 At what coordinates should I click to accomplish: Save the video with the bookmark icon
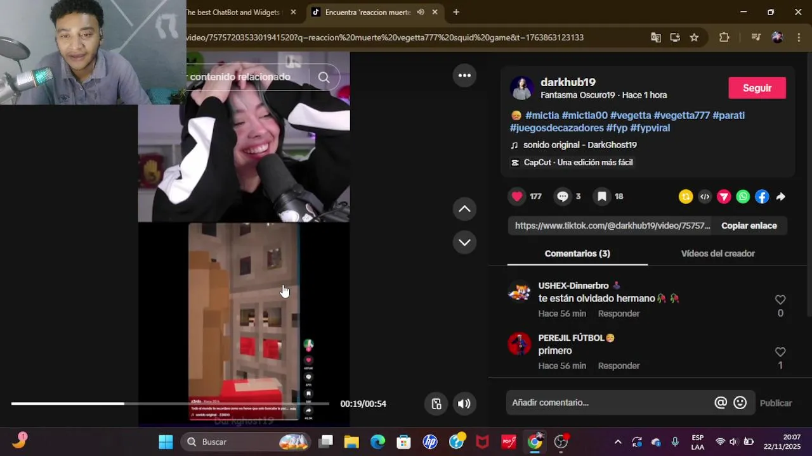tap(602, 196)
